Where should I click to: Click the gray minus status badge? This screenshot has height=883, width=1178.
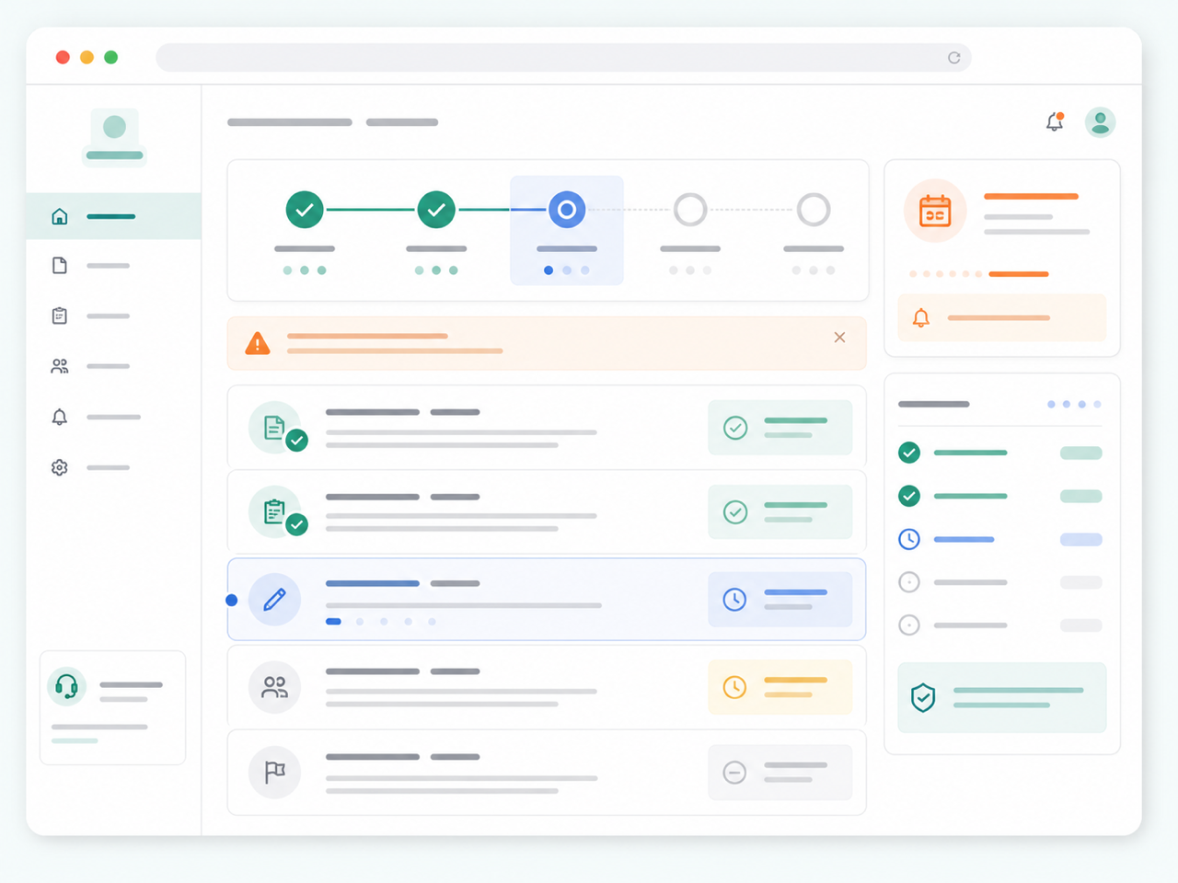(780, 773)
